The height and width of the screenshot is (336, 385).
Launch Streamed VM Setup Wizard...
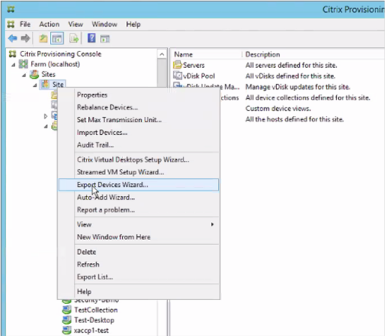coord(139,172)
